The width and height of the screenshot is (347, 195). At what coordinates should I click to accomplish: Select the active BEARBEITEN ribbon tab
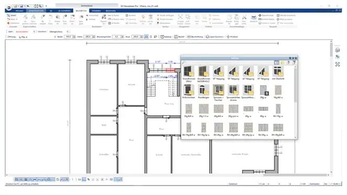[81, 10]
